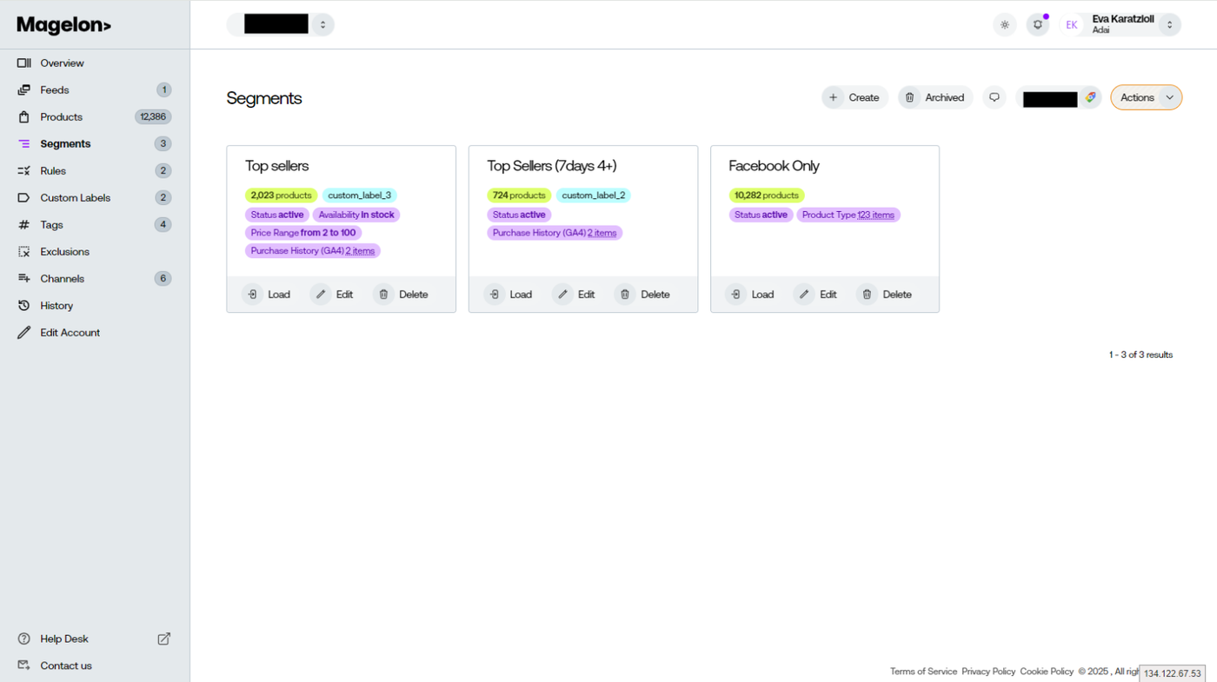
Task: Click the Help Desk external link icon
Action: pyautogui.click(x=163, y=639)
